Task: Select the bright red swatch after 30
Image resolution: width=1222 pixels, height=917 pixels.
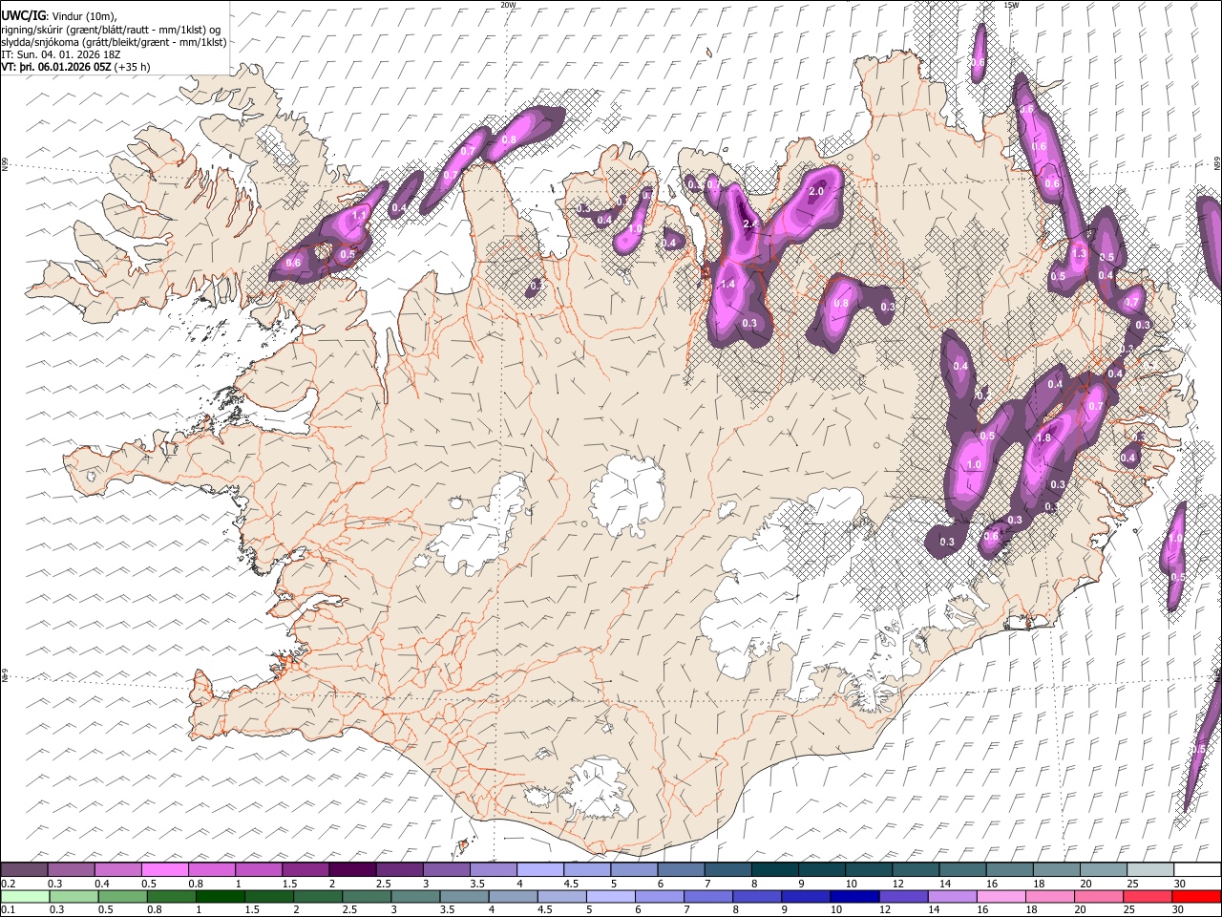Action: (x=1195, y=896)
